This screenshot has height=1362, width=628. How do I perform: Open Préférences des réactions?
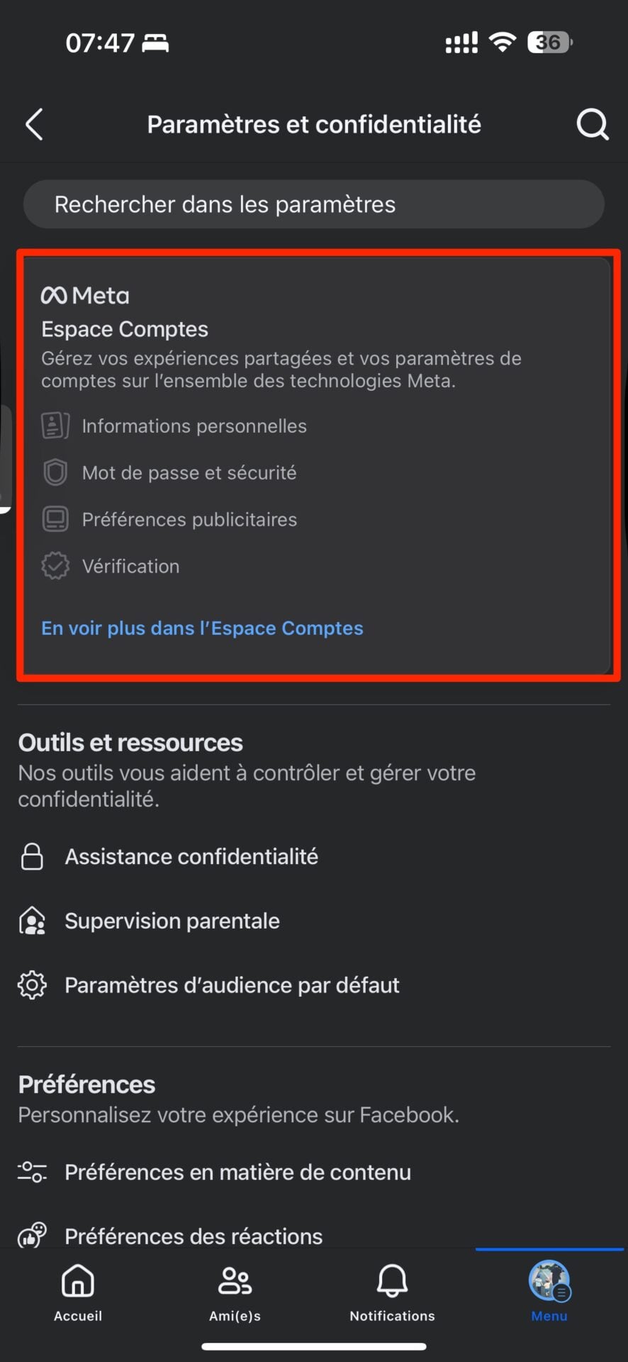click(194, 1236)
